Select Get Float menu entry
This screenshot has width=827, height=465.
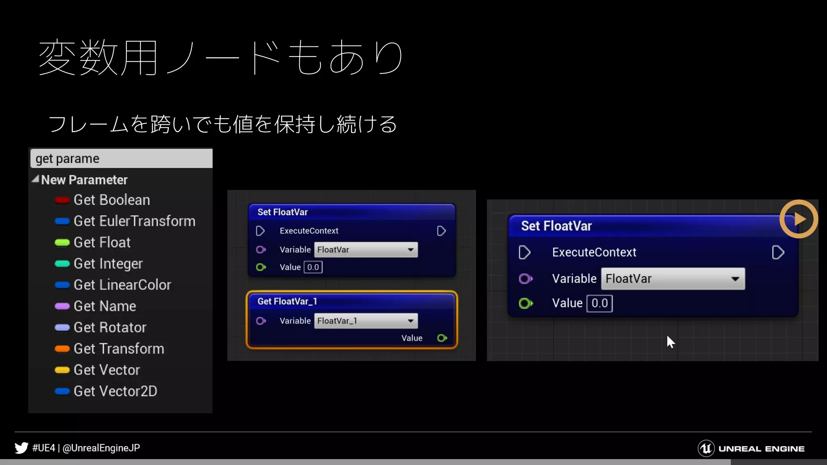[102, 242]
